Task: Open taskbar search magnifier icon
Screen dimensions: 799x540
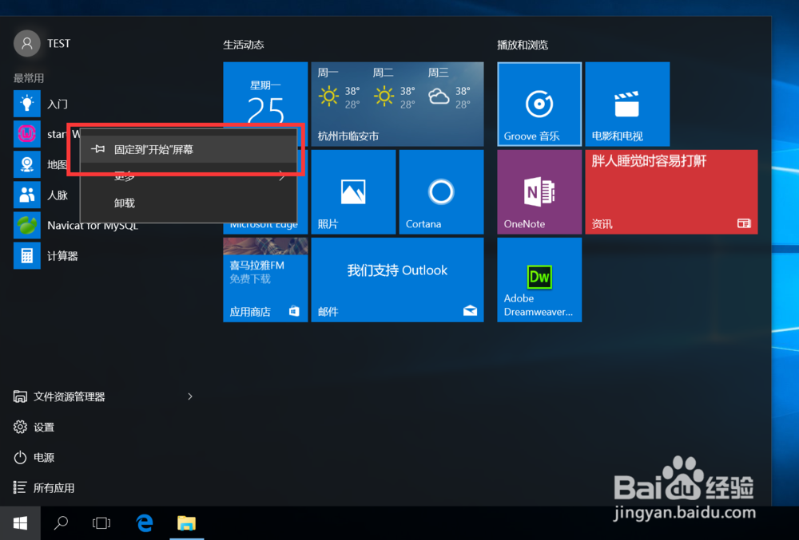Action: 62,522
